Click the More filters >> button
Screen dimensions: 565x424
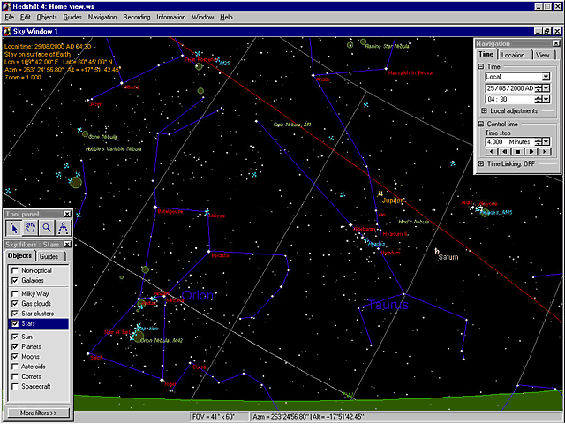(x=39, y=413)
